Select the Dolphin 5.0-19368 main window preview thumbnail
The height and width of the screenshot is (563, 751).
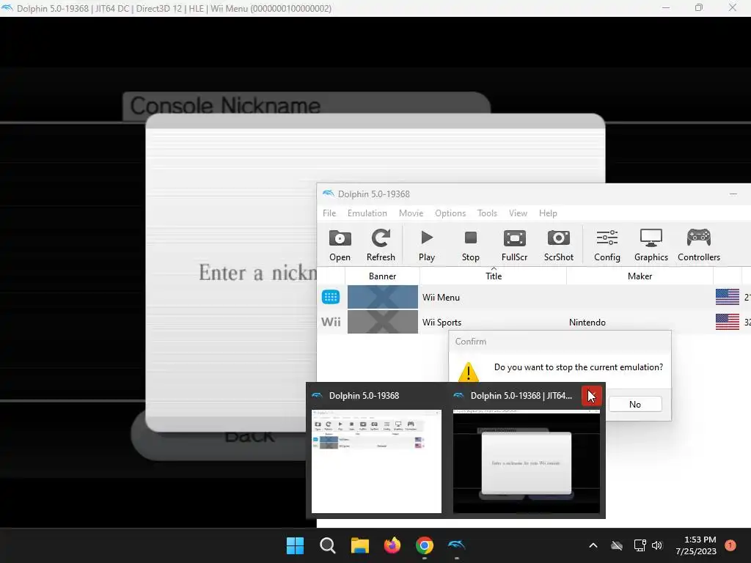click(376, 461)
